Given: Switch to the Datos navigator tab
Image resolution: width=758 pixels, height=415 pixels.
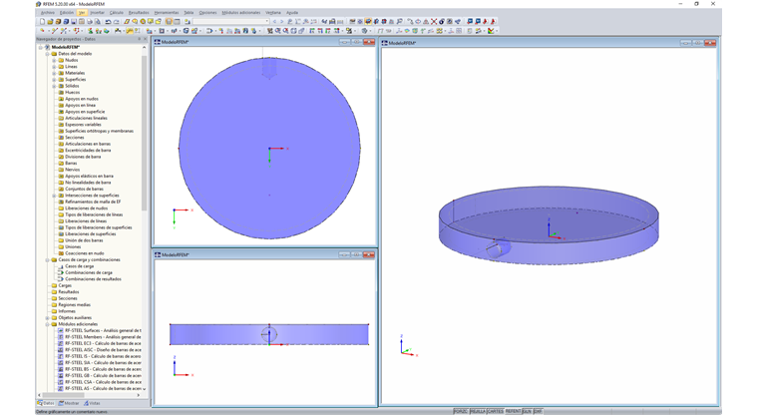Looking at the screenshot, I should coord(46,403).
